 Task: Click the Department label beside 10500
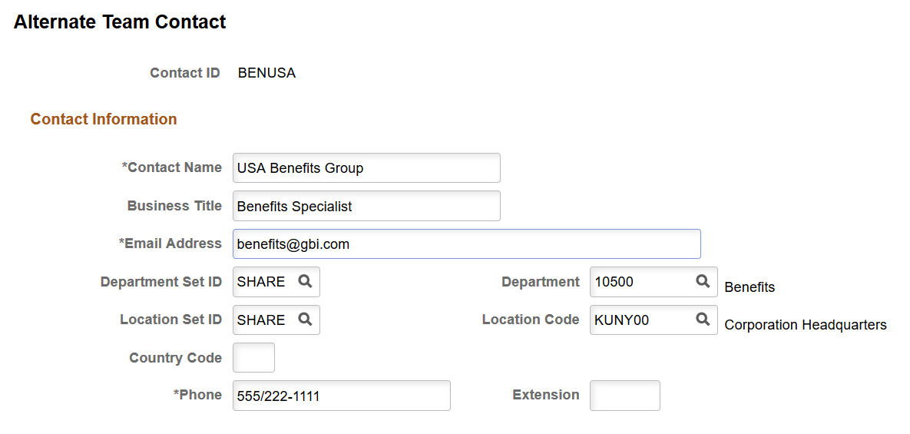coord(541,281)
